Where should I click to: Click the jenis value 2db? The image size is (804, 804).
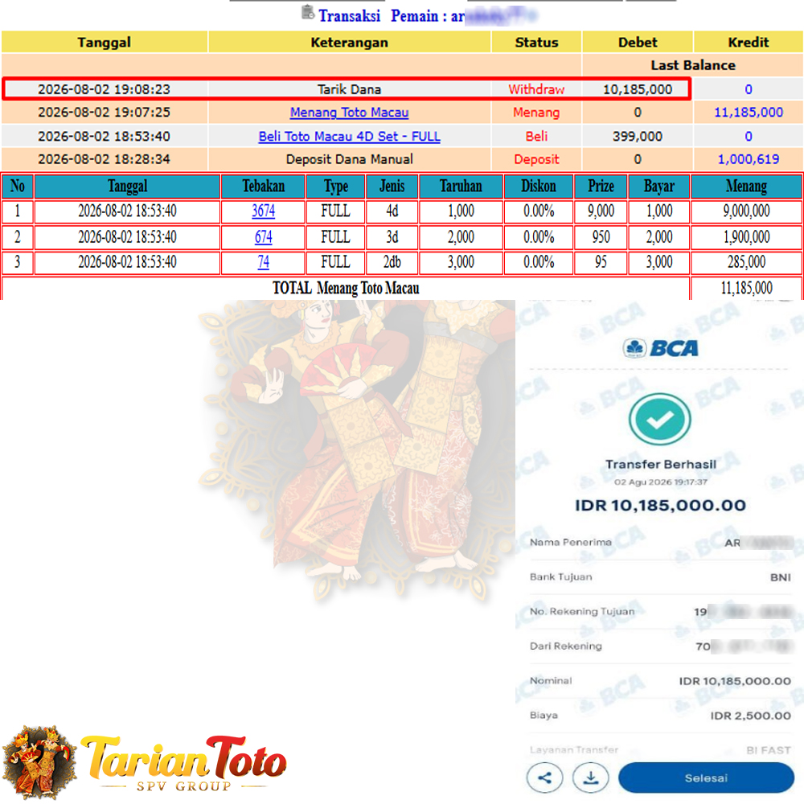click(392, 262)
